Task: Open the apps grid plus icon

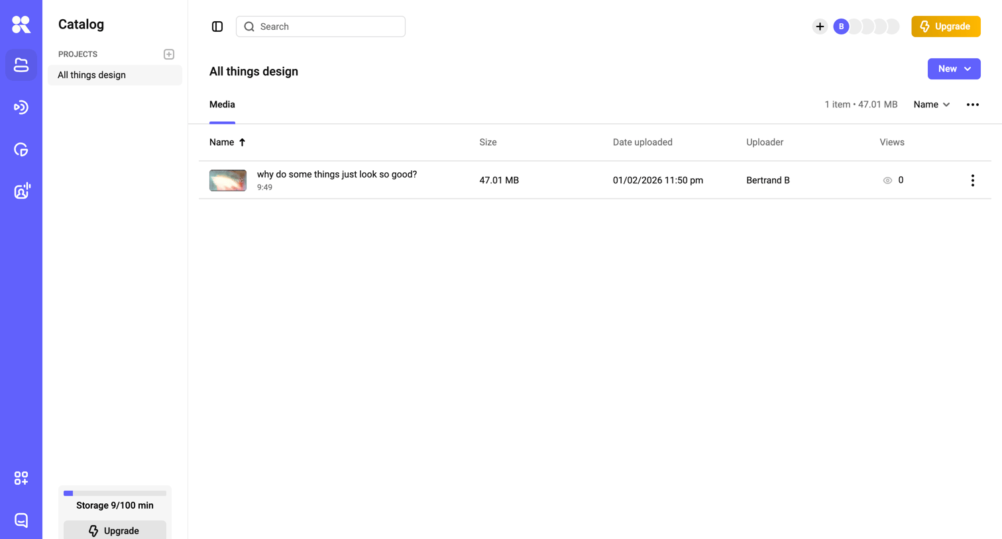Action: coord(21,478)
